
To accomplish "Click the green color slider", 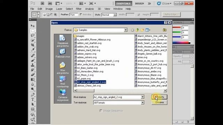I will pos(177,32).
